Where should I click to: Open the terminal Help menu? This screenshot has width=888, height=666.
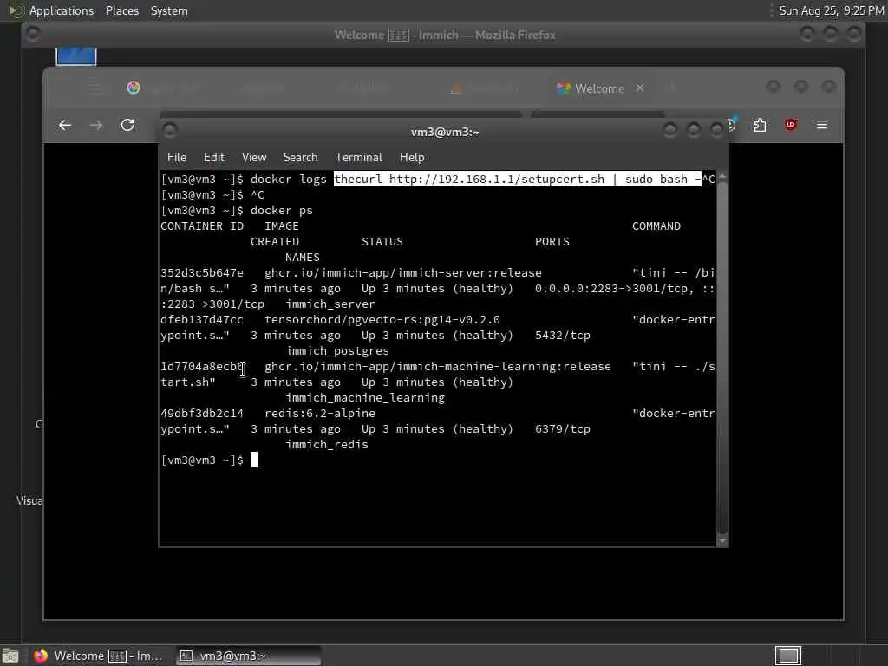pos(412,158)
